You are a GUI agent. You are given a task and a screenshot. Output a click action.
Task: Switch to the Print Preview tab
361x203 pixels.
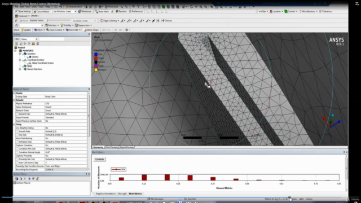coord(112,147)
